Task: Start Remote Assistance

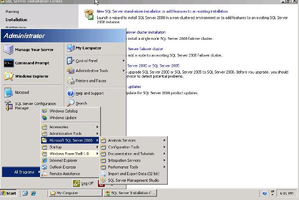Action: click(71, 174)
